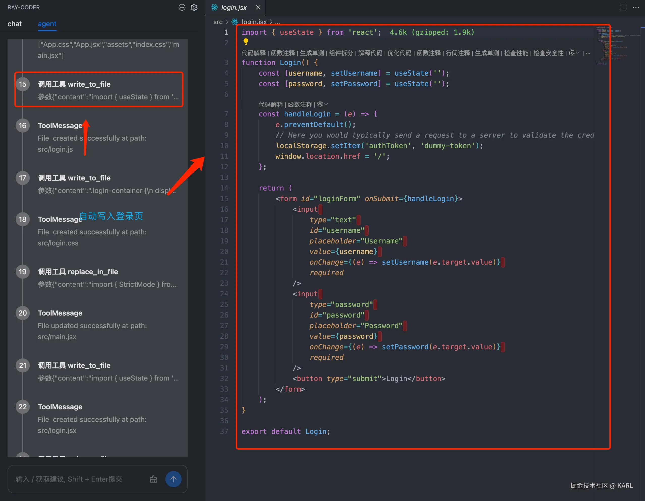Click the clear conversation broom icon
This screenshot has width=645, height=501.
[153, 479]
